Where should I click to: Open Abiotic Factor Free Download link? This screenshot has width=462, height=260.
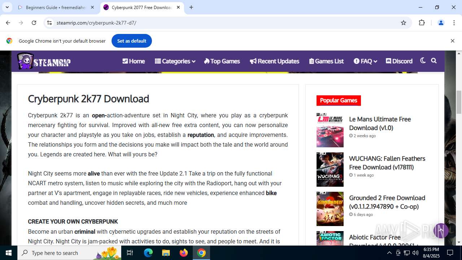coord(384,241)
